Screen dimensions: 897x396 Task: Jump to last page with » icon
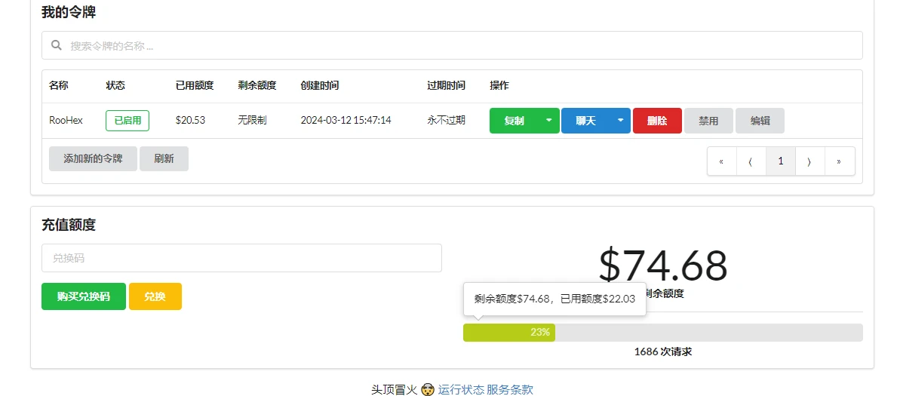pyautogui.click(x=839, y=161)
